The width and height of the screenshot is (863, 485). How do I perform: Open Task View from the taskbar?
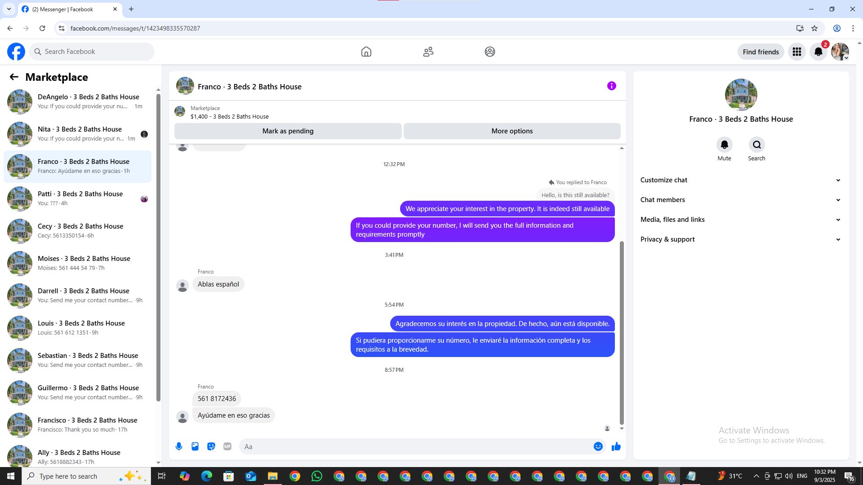162,476
